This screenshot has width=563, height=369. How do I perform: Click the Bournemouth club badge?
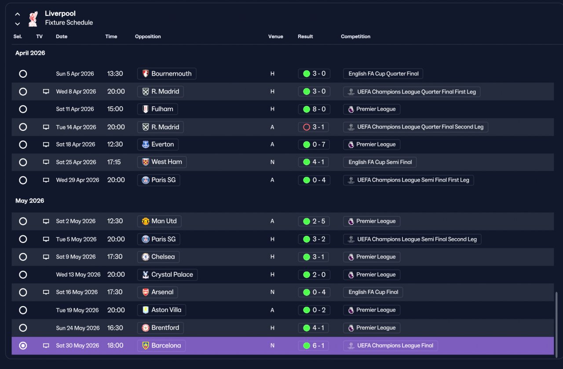click(146, 74)
